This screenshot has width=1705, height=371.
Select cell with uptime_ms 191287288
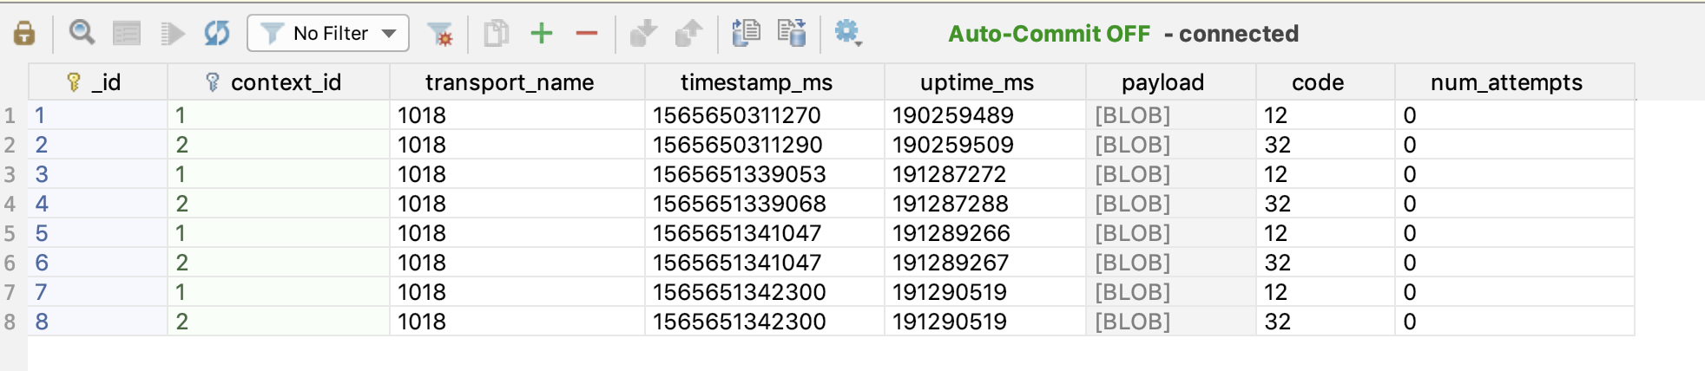click(x=985, y=204)
